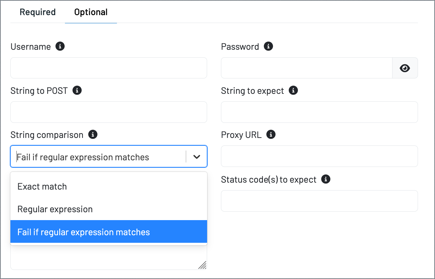Collapse the String comparison dropdown with the chevron
This screenshot has width=435, height=279.
coord(197,157)
